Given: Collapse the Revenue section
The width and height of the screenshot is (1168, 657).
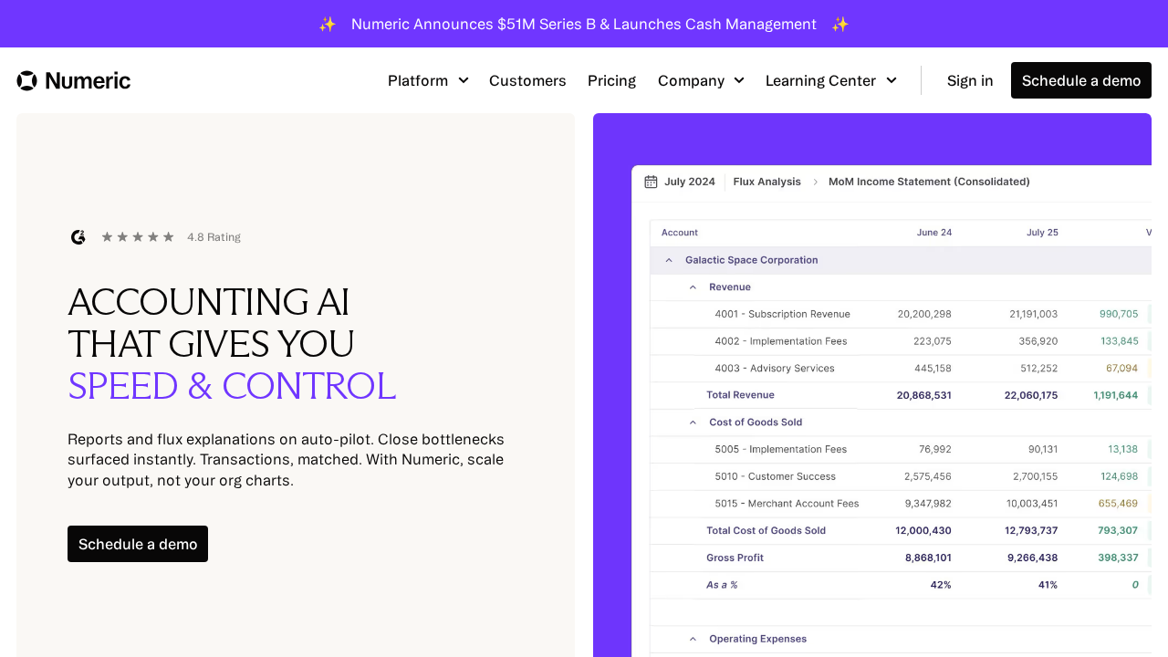Looking at the screenshot, I should (693, 287).
